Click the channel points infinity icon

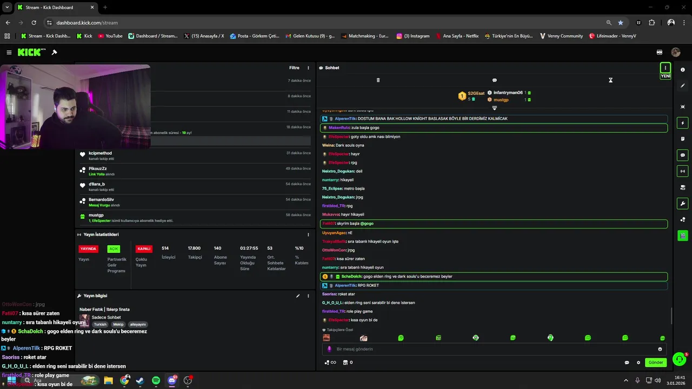[330, 363]
